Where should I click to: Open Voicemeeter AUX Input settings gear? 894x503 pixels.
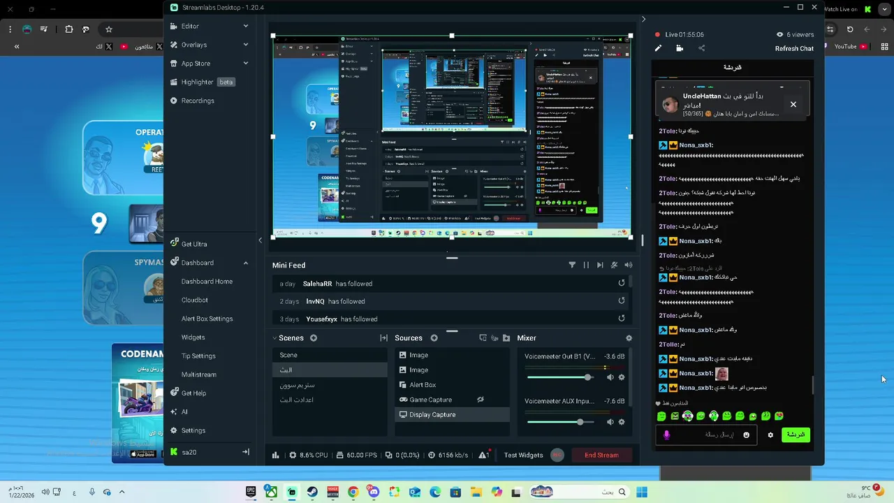click(x=622, y=422)
